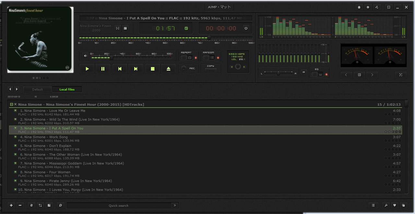The height and width of the screenshot is (214, 415).
Task: Skip to the previous track
Action: [x=120, y=69]
